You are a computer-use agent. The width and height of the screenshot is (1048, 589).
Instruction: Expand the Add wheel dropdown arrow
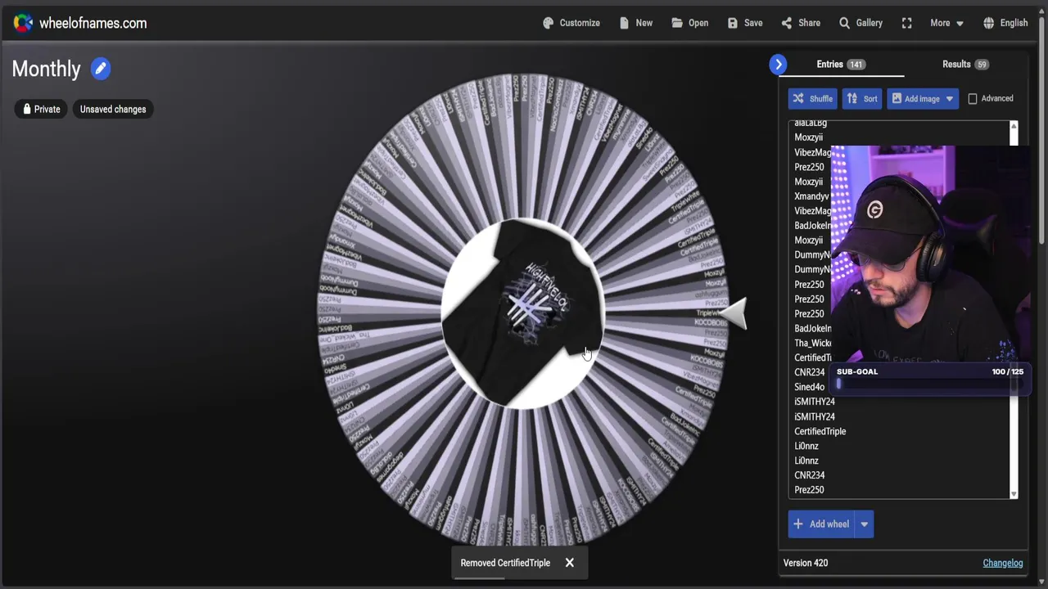click(x=865, y=524)
